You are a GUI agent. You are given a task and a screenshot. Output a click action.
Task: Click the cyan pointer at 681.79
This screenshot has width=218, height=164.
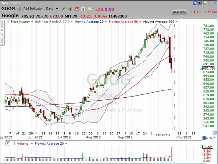[201, 69]
